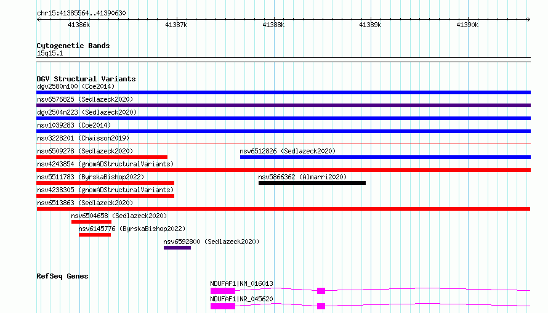Click the small magenta exon of NR_045620
The width and height of the screenshot is (548, 313).
point(321,306)
